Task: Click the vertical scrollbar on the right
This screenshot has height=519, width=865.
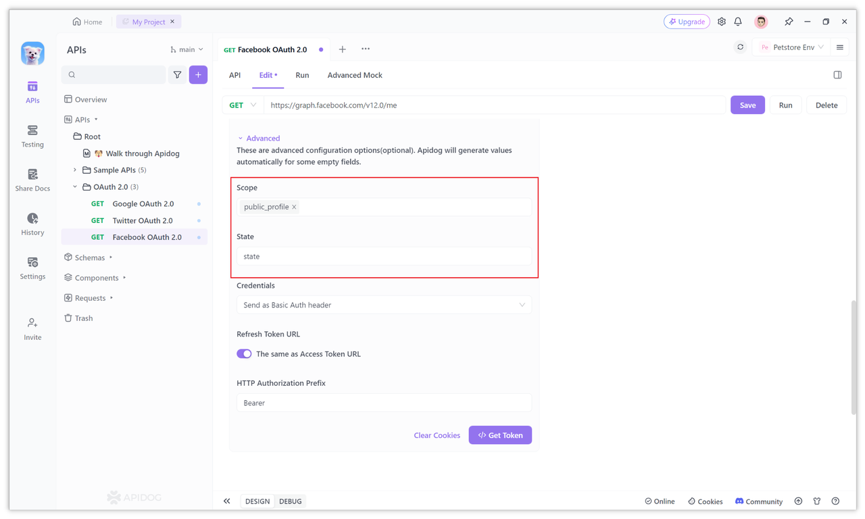Action: pos(854,357)
